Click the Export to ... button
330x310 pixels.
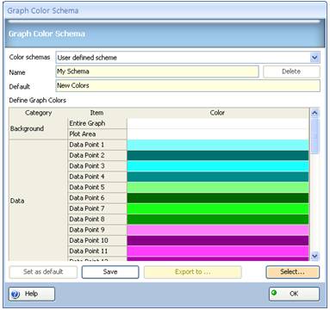(x=193, y=272)
